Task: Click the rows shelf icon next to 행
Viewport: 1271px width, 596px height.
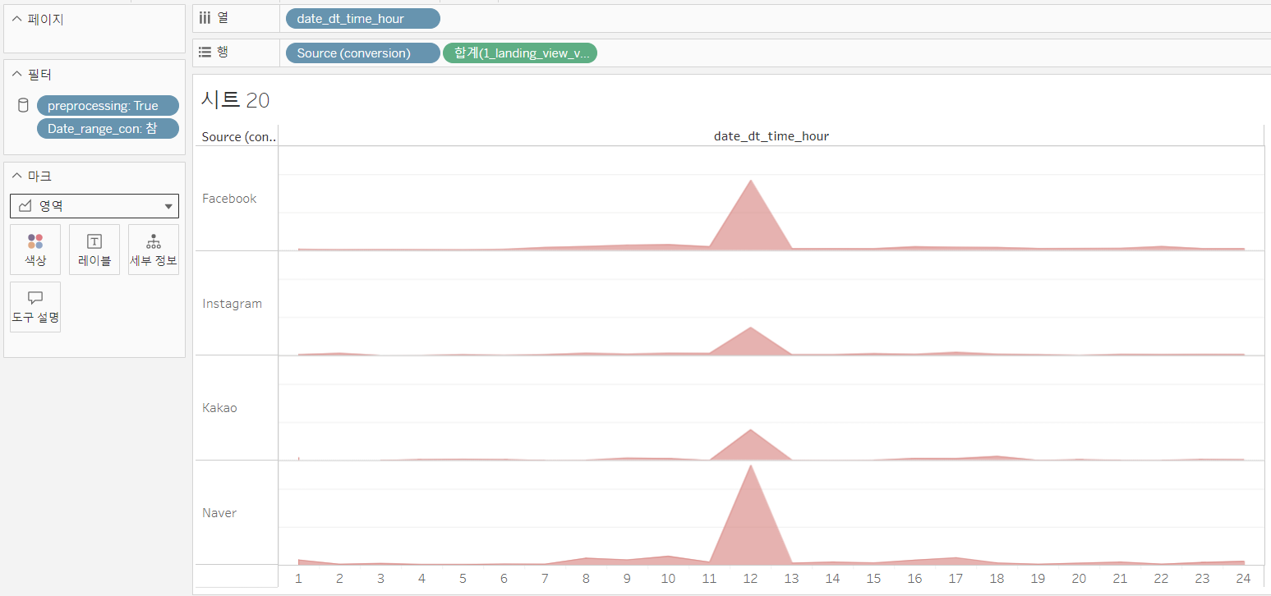Action: pos(205,53)
